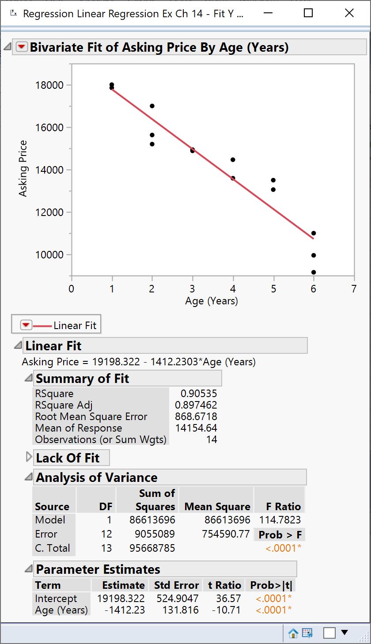
Task: Click the Prob > F column header
Action: tap(280, 535)
